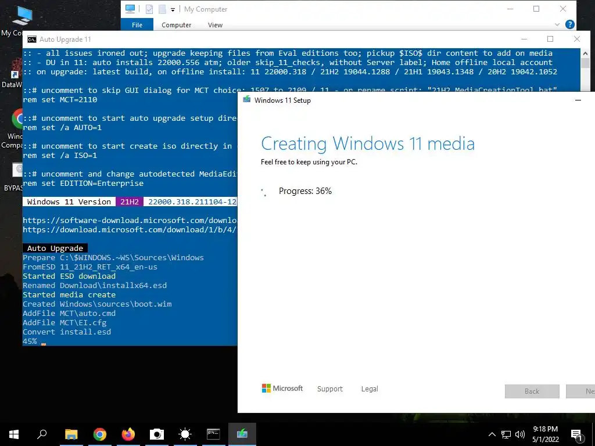Click the My Computer window title text

(206, 9)
